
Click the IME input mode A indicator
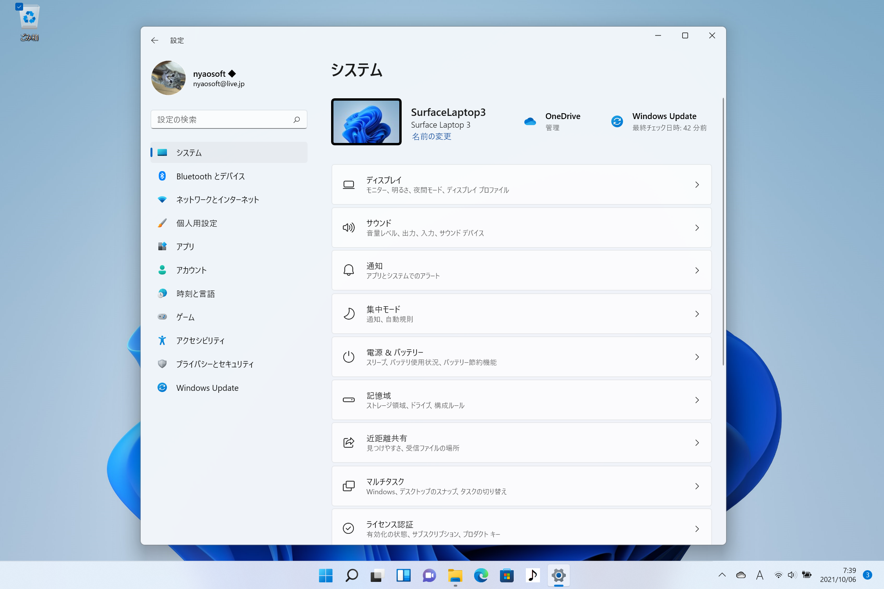pos(760,575)
